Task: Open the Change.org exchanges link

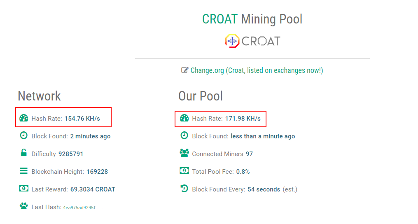Action: (x=257, y=70)
